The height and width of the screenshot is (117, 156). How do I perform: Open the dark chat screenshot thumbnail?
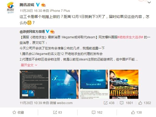tap(34, 84)
